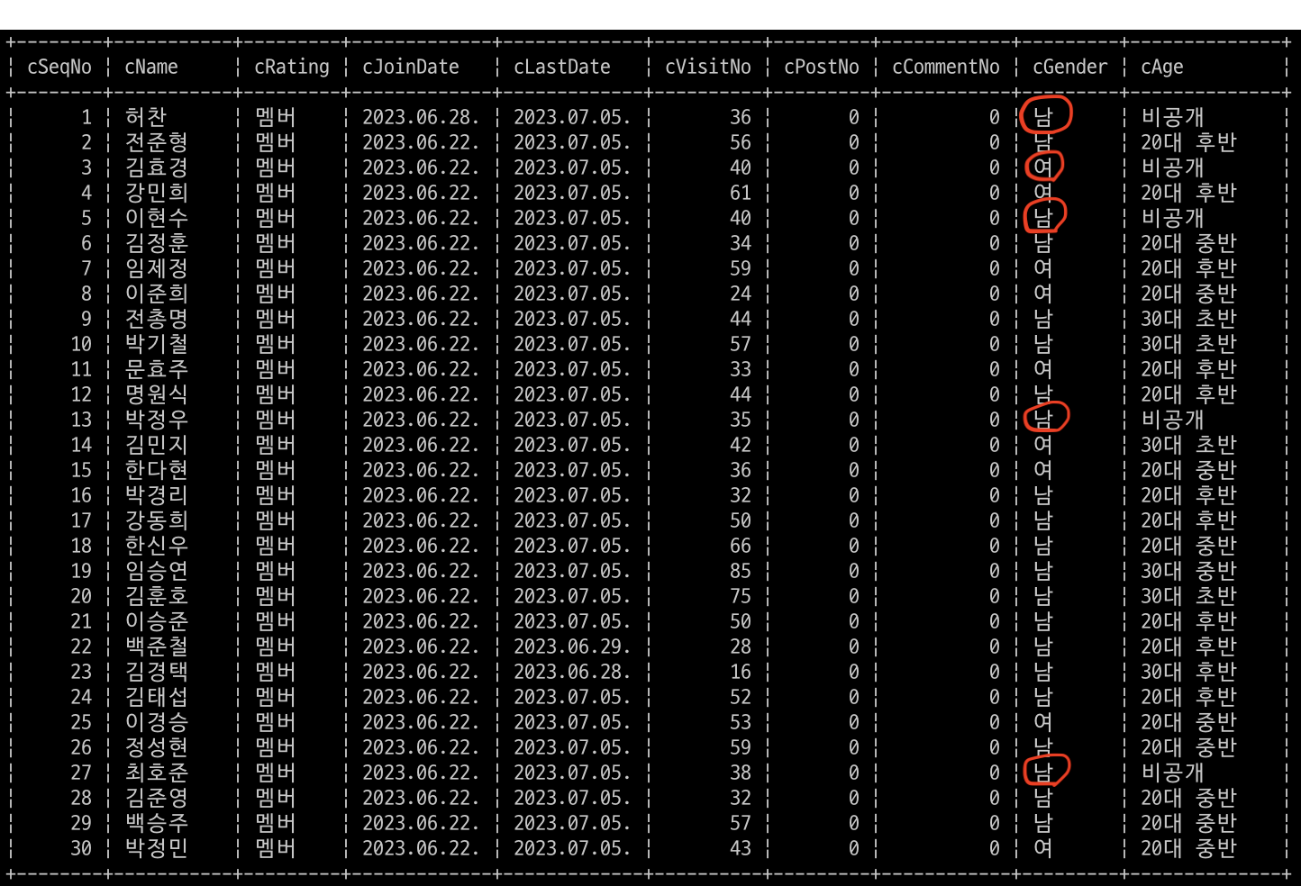Click visit count 28 in 백준철's row
This screenshot has width=1301, height=886.
(x=741, y=646)
